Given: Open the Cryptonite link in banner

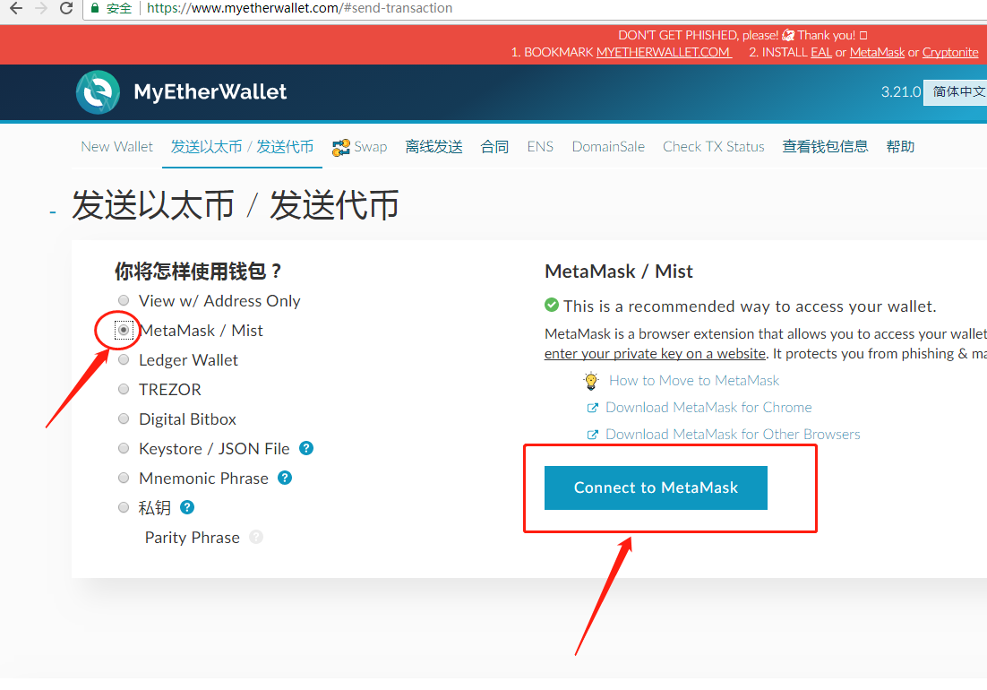Looking at the screenshot, I should tap(950, 52).
